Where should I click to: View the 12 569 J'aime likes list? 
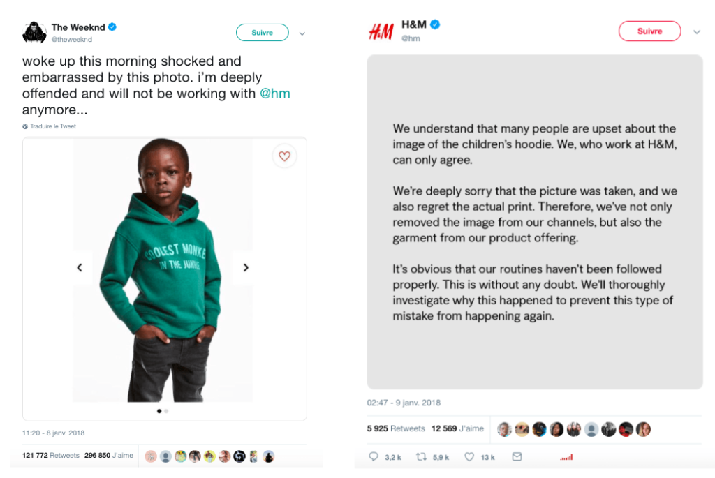[x=454, y=428]
